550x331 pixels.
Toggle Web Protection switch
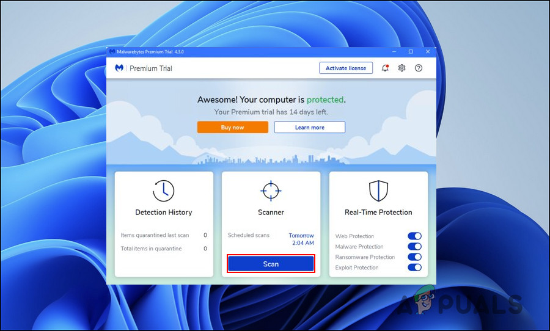point(414,236)
